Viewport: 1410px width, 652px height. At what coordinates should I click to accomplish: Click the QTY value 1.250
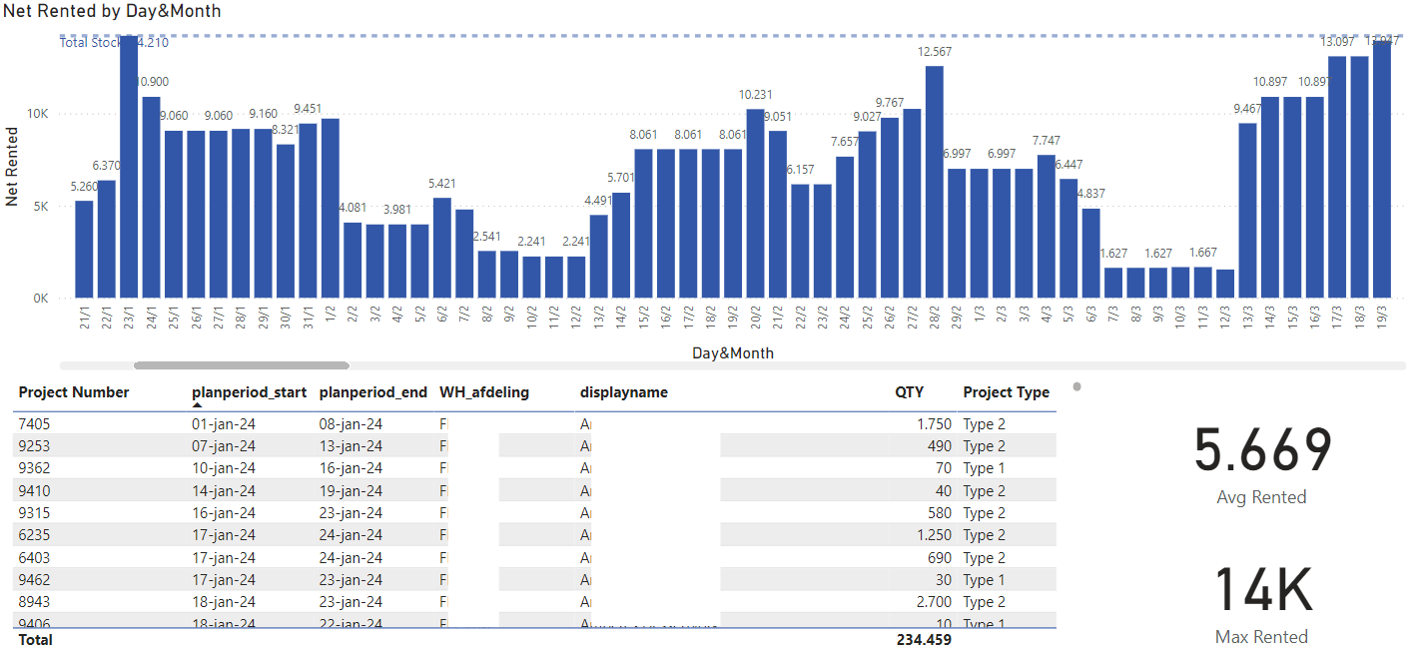pos(934,535)
